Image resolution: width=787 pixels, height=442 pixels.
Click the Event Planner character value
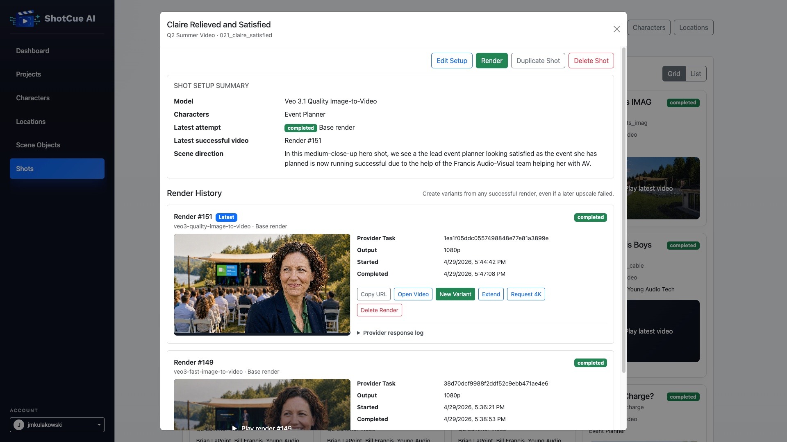click(x=305, y=114)
